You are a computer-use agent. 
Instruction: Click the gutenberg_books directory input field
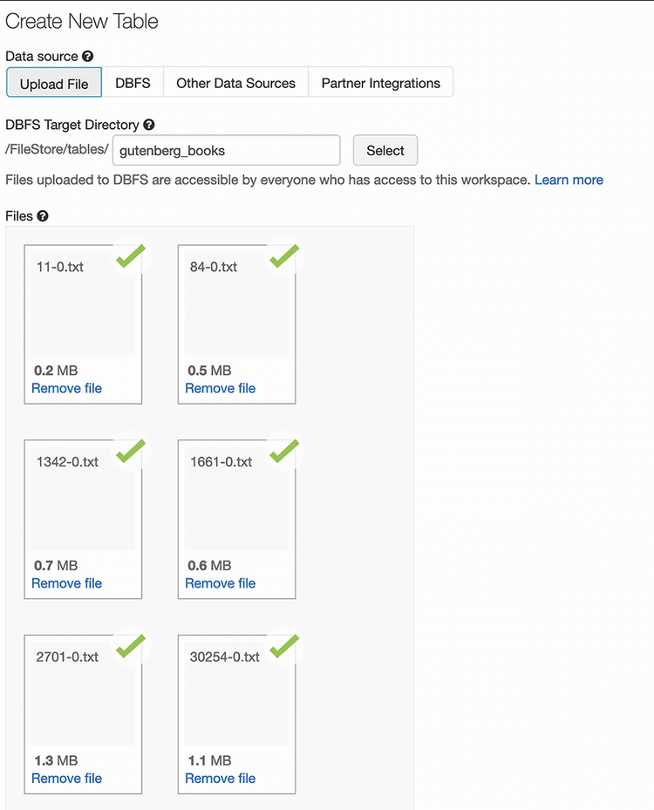coord(226,150)
